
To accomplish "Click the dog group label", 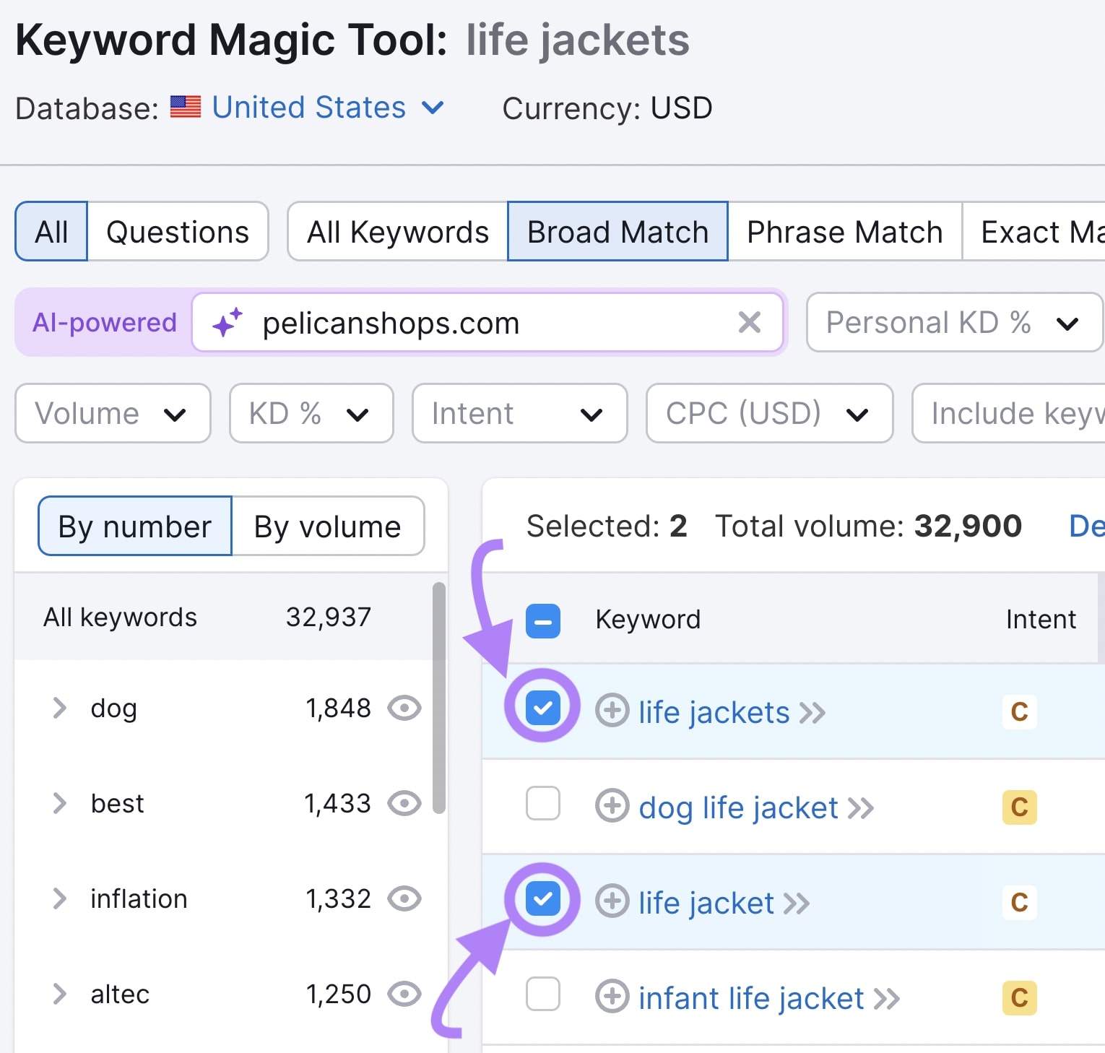I will click(113, 708).
